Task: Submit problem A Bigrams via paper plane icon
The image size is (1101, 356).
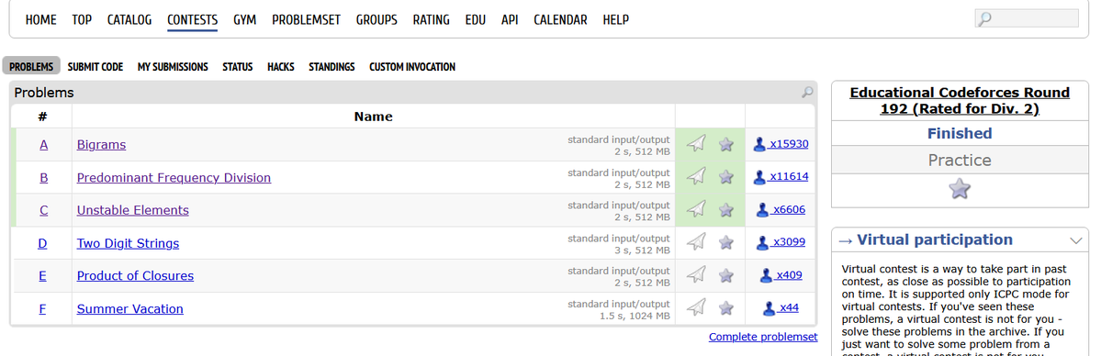Action: pyautogui.click(x=695, y=144)
